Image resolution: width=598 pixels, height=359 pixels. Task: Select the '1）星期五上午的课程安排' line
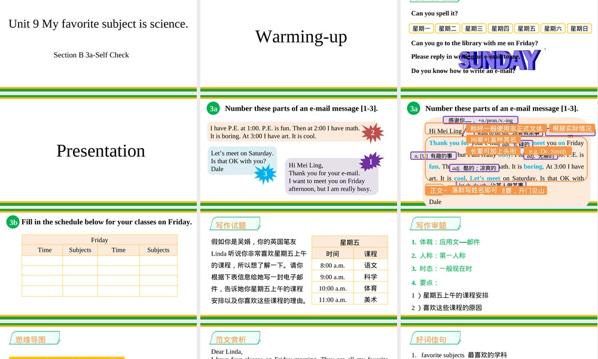click(x=450, y=296)
